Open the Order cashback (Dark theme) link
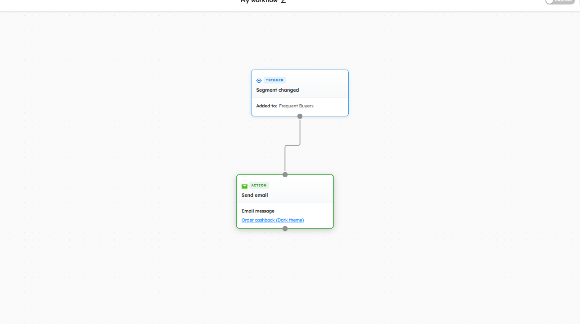The height and width of the screenshot is (324, 580). 273,220
